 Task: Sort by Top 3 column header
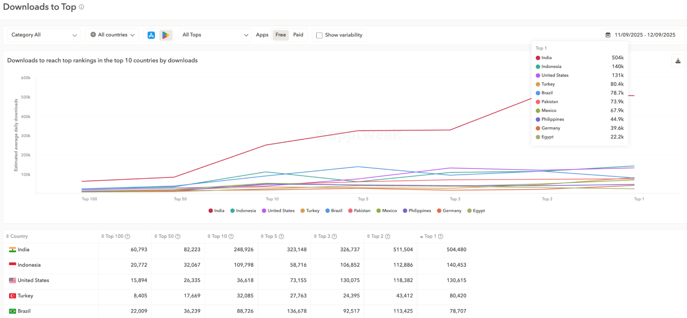(x=324, y=237)
